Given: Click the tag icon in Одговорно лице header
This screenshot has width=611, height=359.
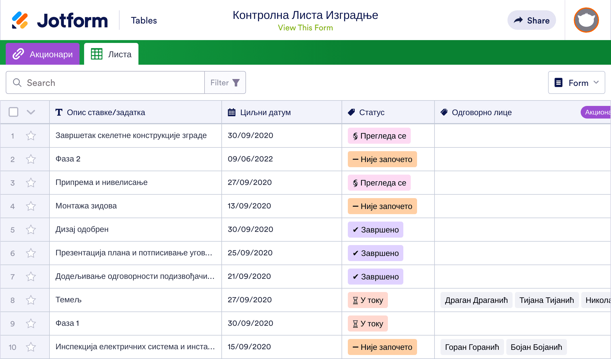Looking at the screenshot, I should 444,112.
